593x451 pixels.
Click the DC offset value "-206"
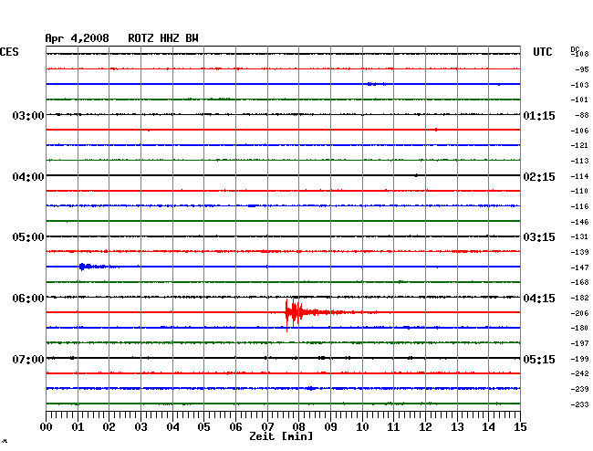point(579,313)
